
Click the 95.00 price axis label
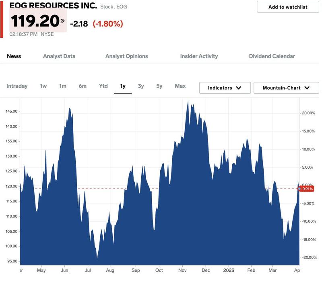[12, 261]
